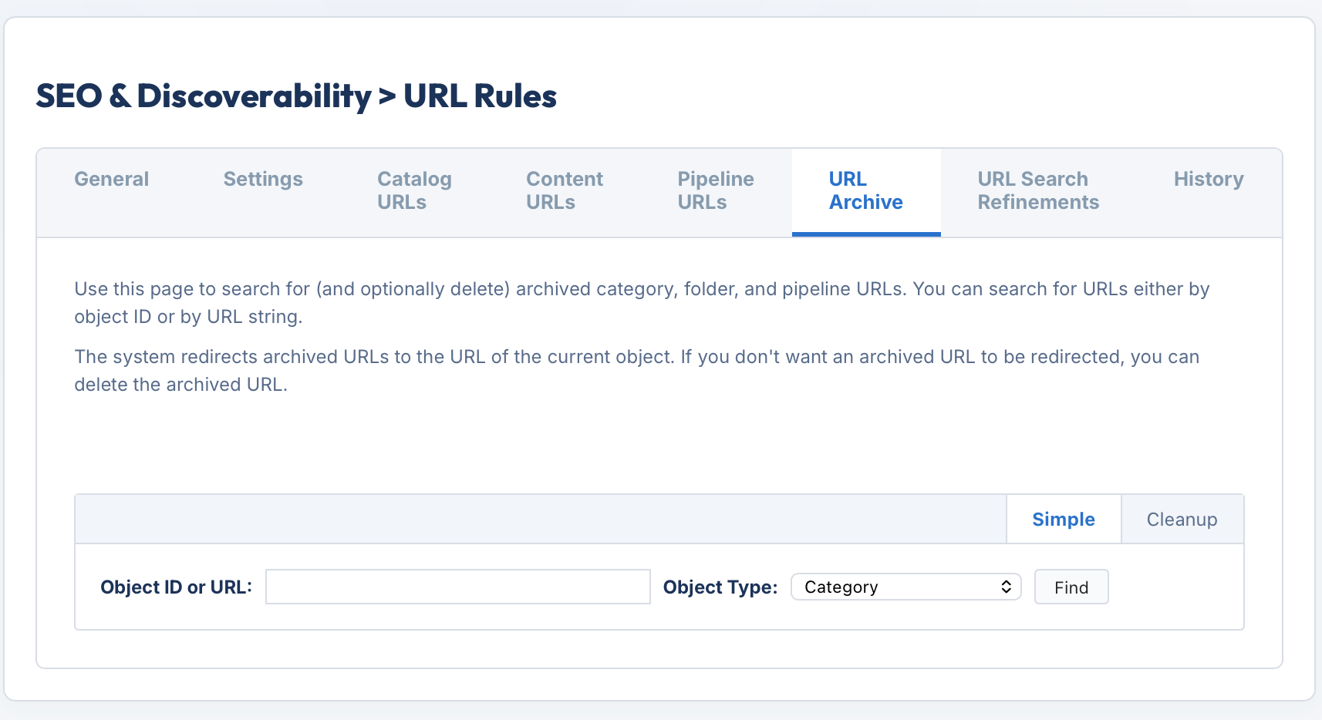Go to the Content URLs tab

(x=565, y=190)
